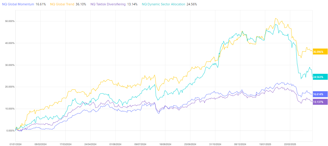Select the 01/06/2024 x-axis date
The image size is (328, 146).
[x=116, y=144]
